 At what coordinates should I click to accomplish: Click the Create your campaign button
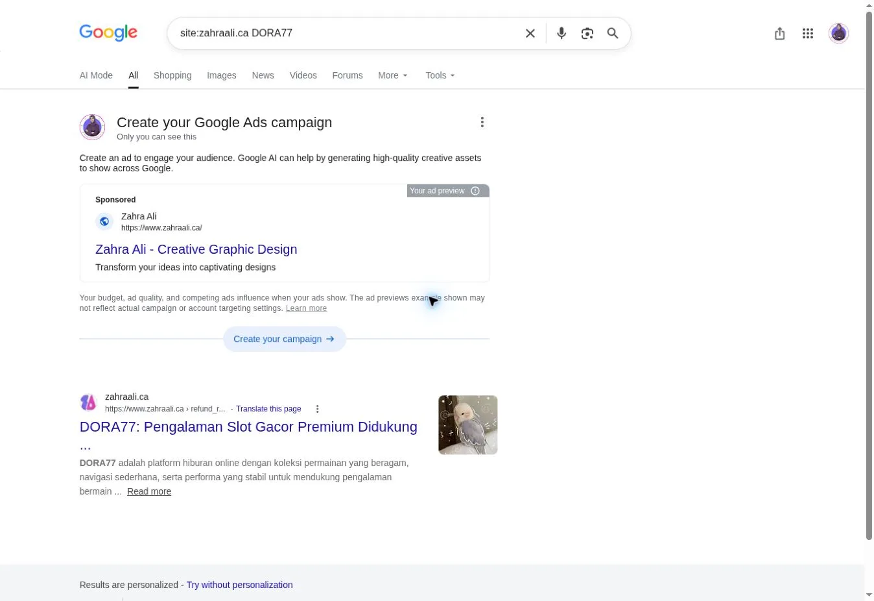tap(285, 339)
